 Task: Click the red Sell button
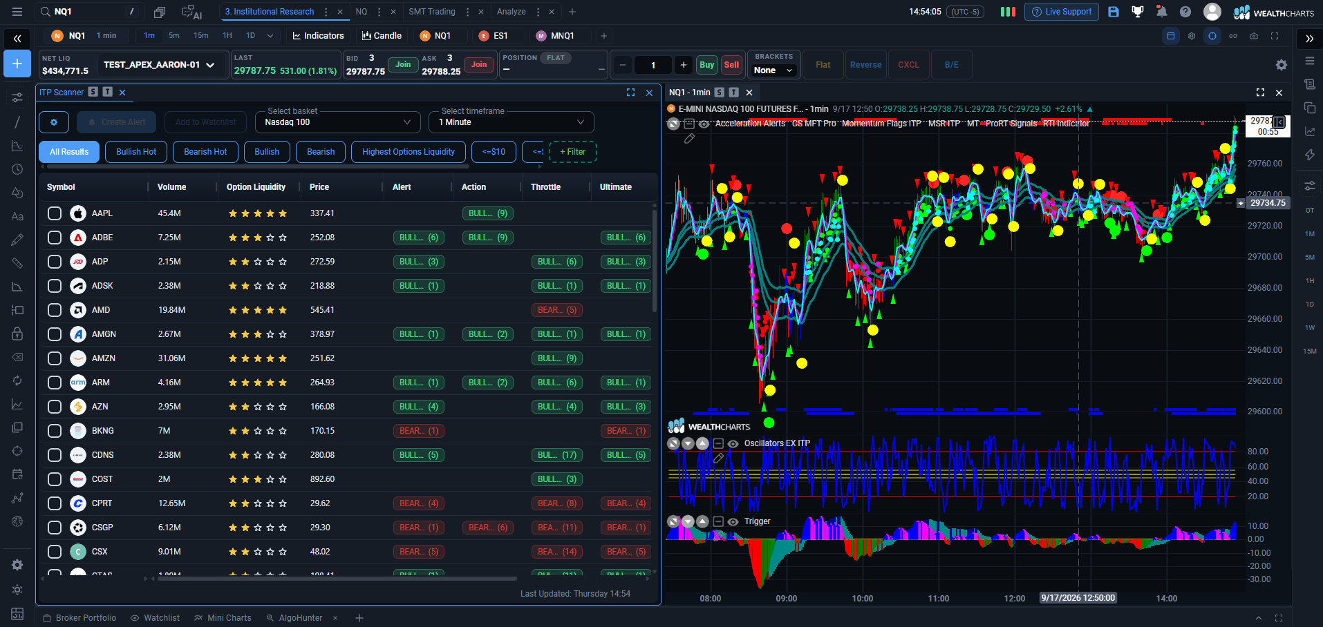click(731, 65)
